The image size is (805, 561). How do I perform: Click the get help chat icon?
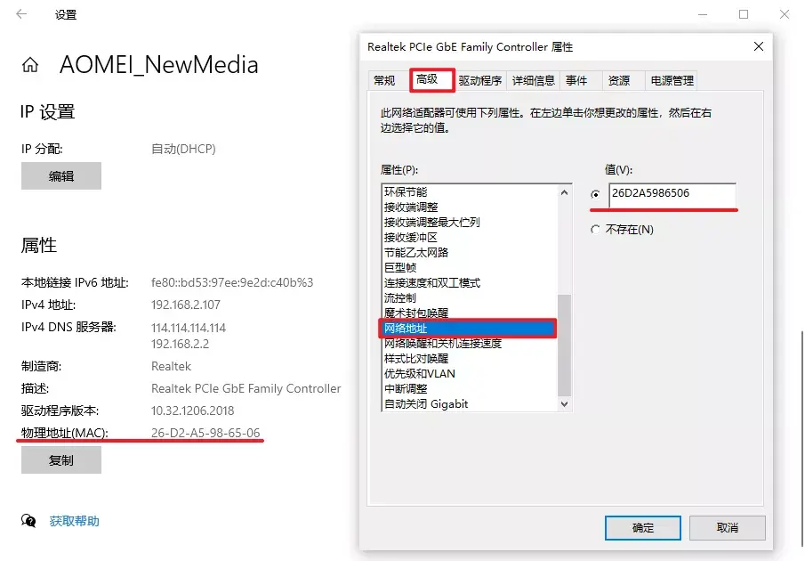[28, 521]
